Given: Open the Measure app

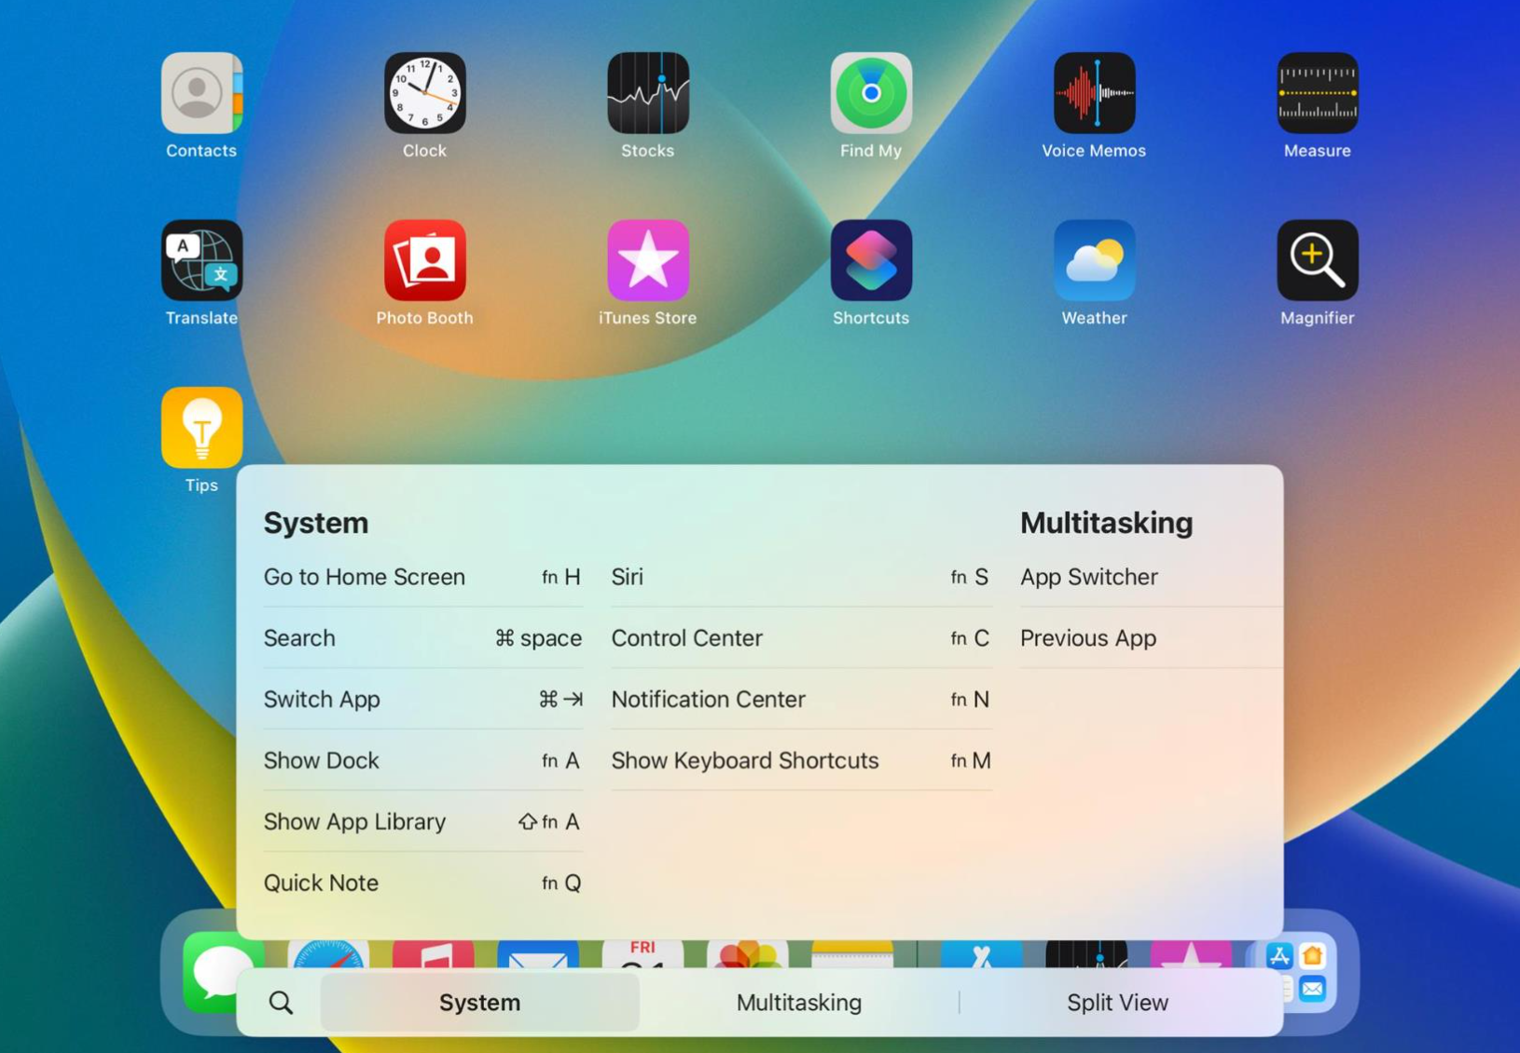Looking at the screenshot, I should tap(1317, 93).
